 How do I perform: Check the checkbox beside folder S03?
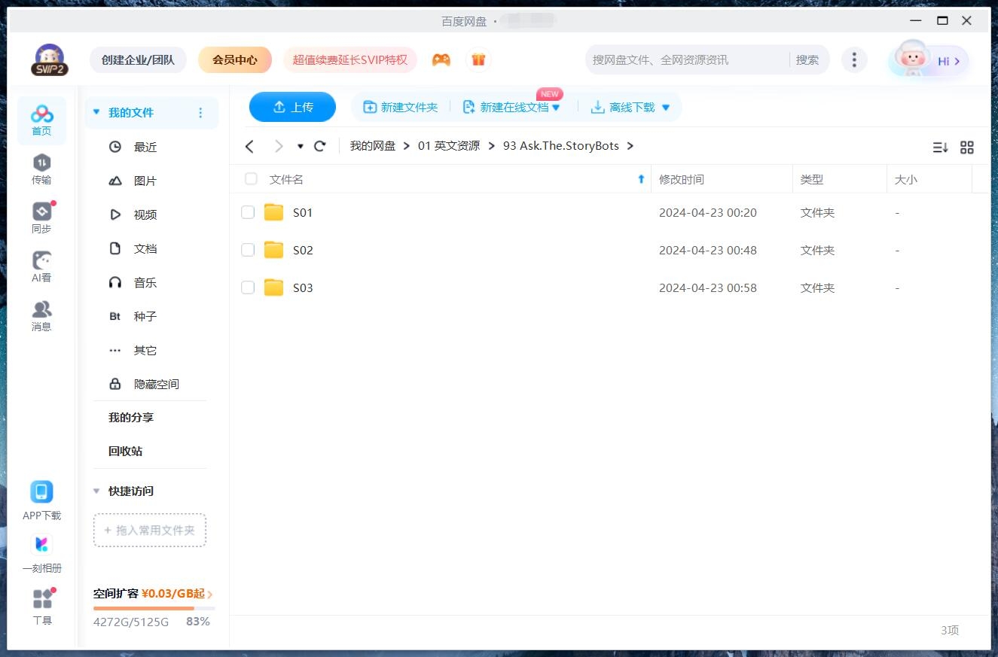pos(248,287)
